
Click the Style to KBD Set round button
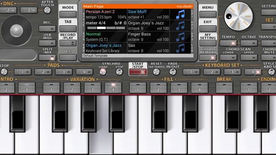pyautogui.click(x=272, y=72)
